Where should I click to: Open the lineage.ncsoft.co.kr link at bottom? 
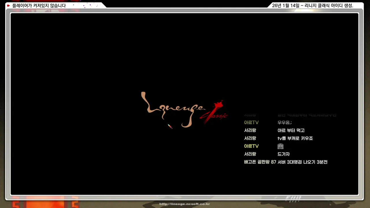coord(184,204)
